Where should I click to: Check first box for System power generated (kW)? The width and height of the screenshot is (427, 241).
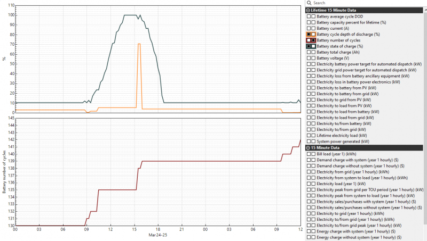coord(309,142)
